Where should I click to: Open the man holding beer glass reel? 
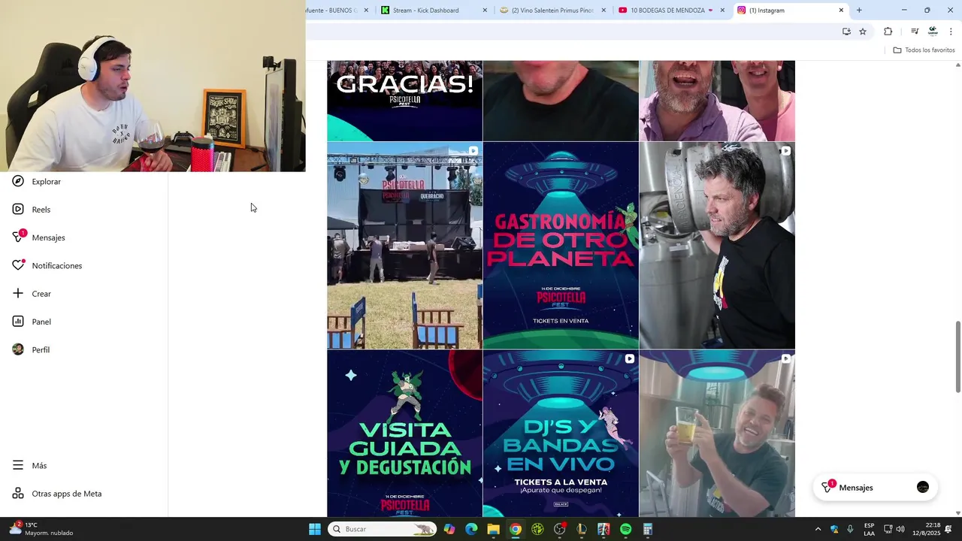click(717, 434)
